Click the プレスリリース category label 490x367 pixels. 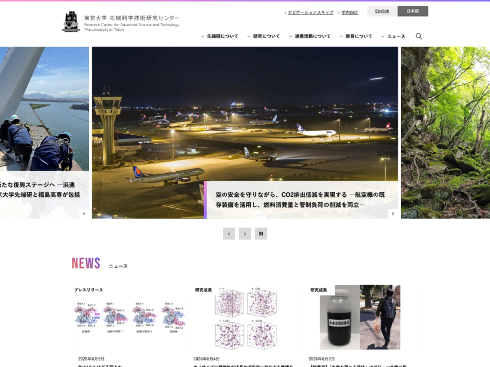click(88, 290)
